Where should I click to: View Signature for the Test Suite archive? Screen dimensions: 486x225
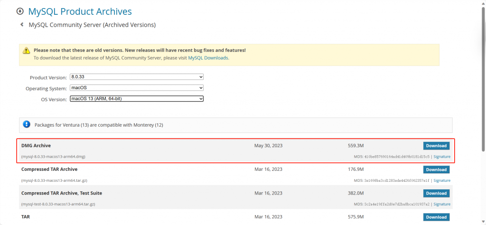click(442, 204)
